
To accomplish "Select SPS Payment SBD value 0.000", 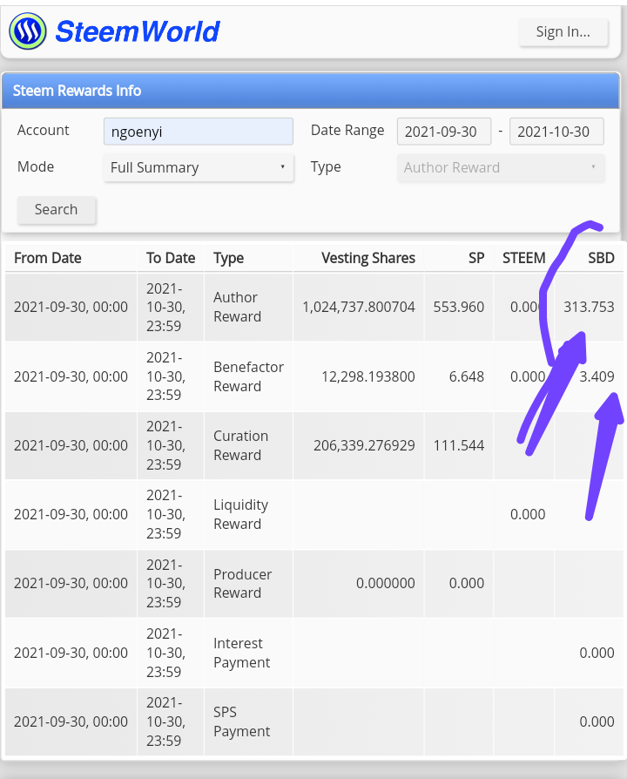I will pyautogui.click(x=597, y=721).
